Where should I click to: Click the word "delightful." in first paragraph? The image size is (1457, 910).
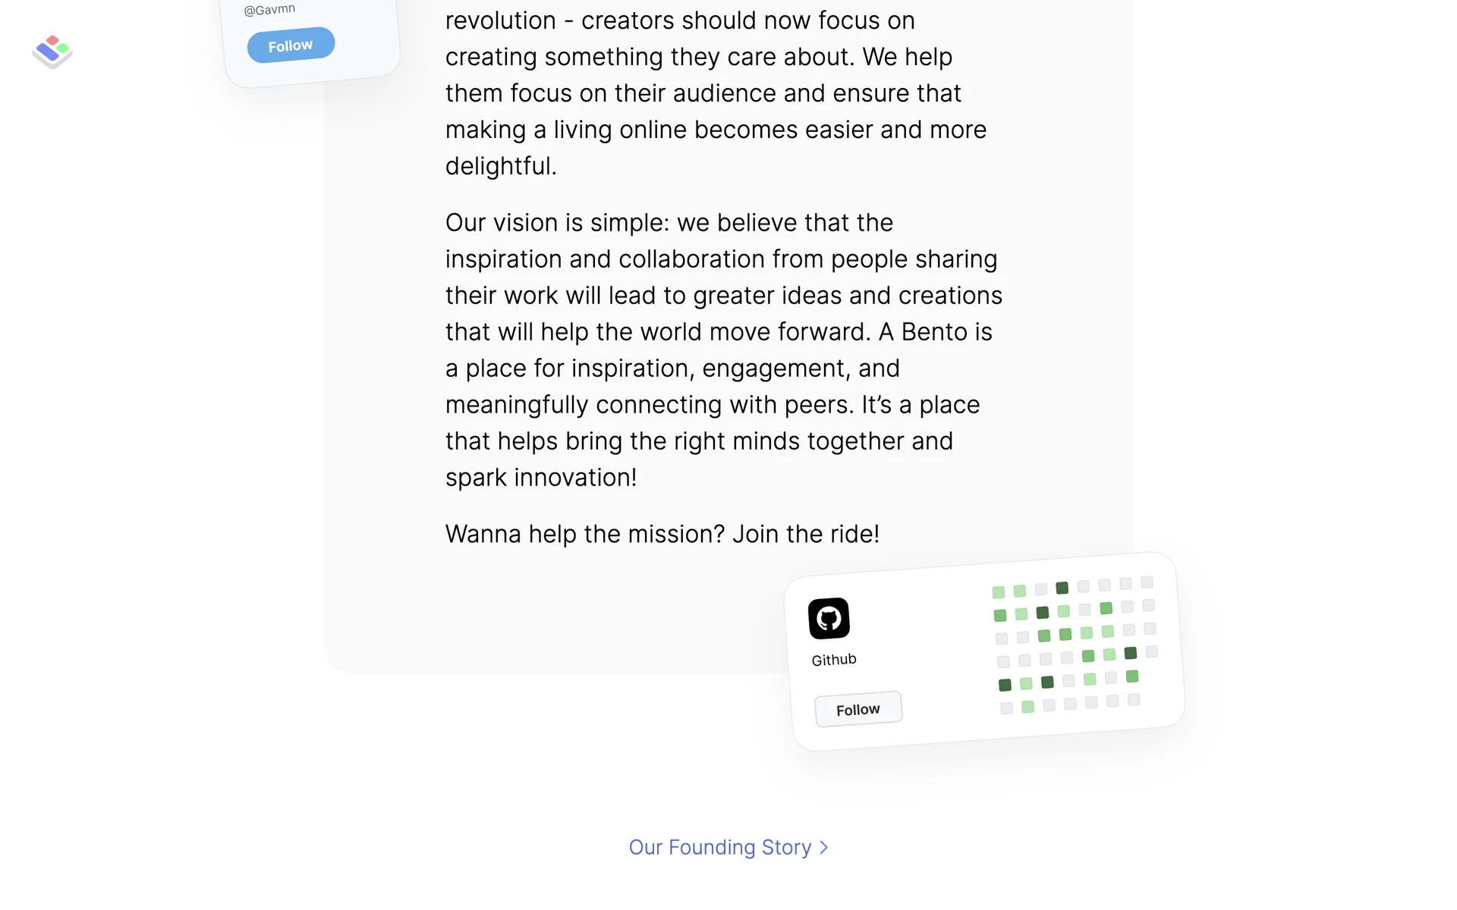tap(501, 166)
